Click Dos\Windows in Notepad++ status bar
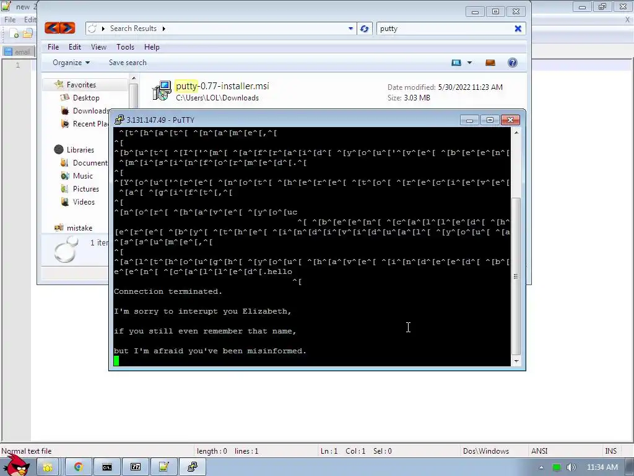The image size is (634, 476). 485,451
